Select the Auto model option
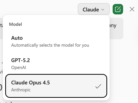The height and width of the screenshot is (103, 138). click(56, 41)
